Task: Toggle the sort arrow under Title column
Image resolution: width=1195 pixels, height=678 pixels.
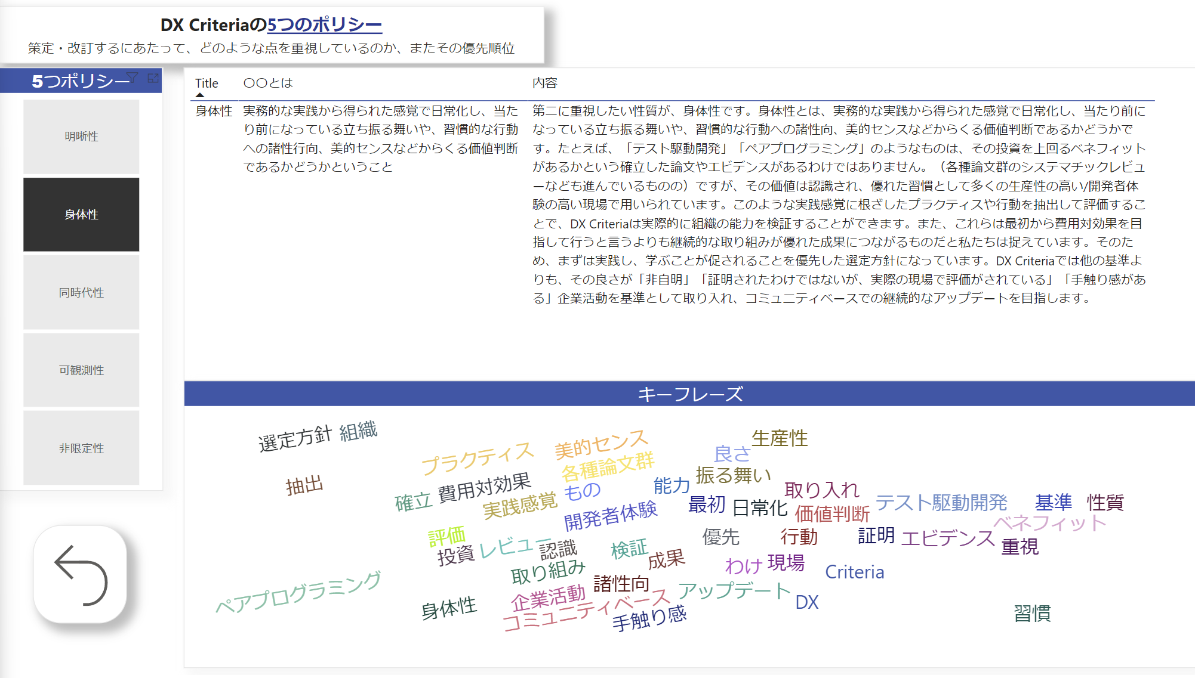Action: pos(200,95)
